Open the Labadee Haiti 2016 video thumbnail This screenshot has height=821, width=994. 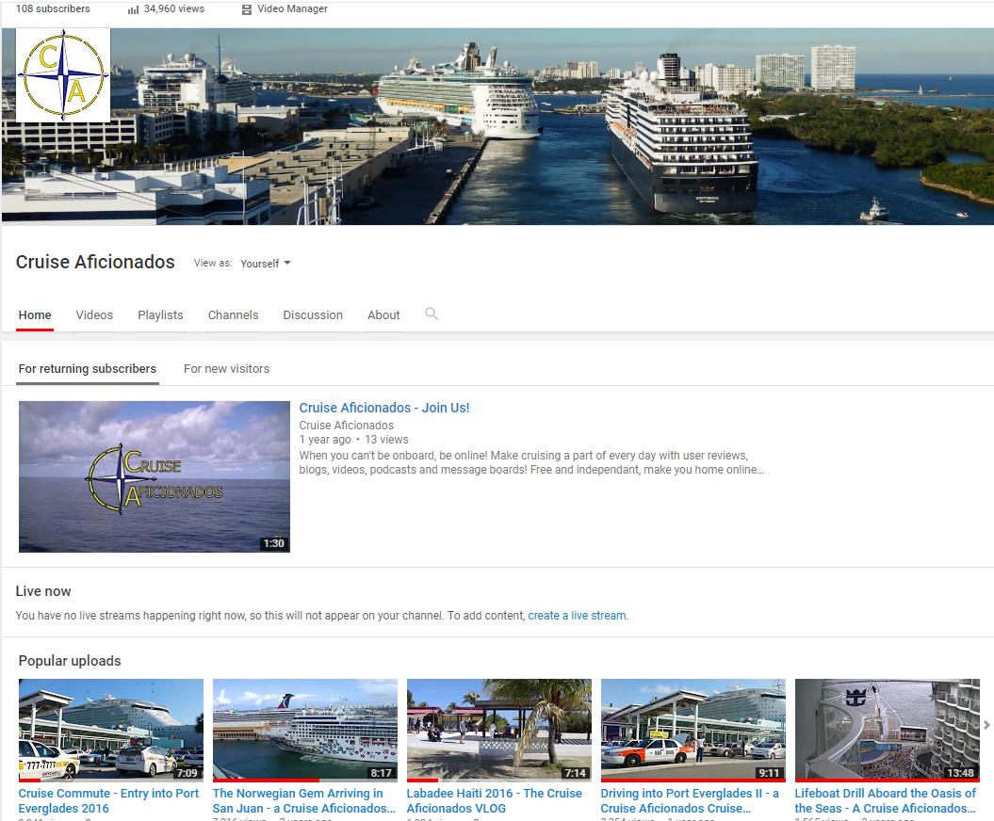click(x=499, y=729)
